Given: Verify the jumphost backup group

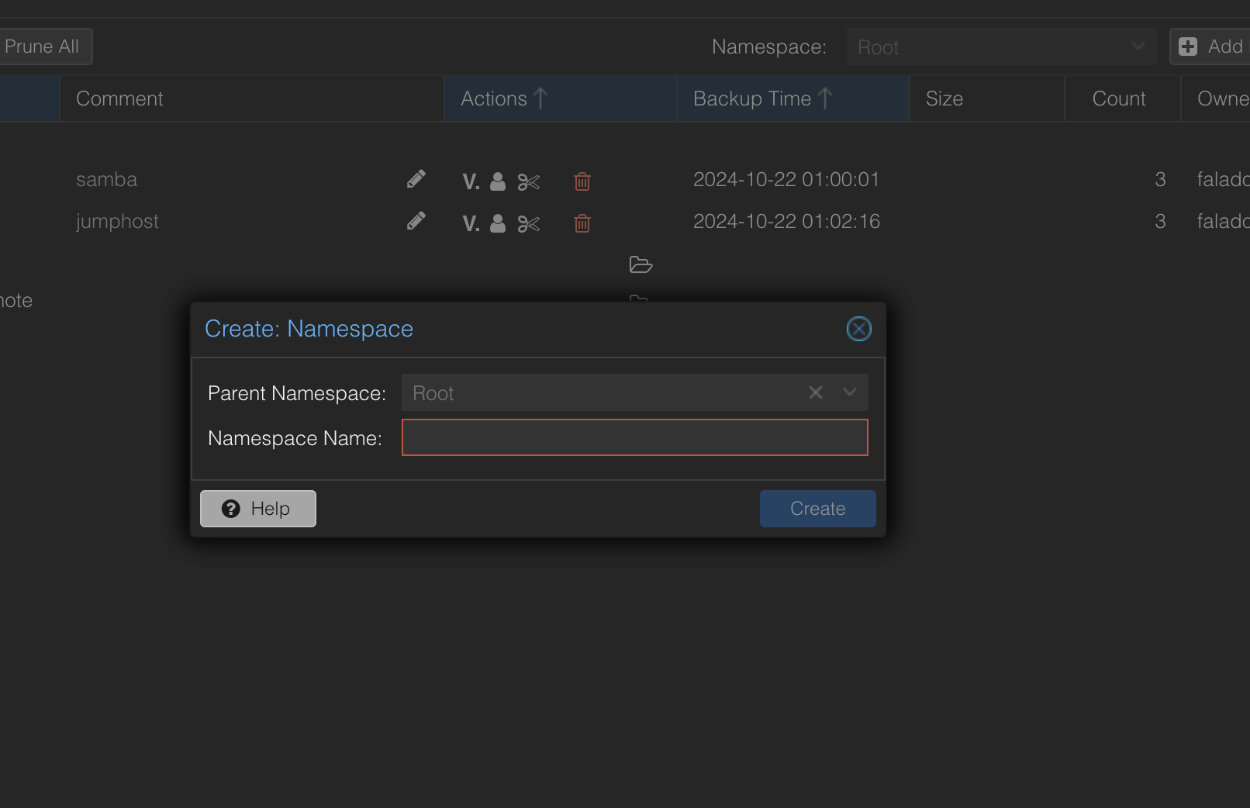Looking at the screenshot, I should coord(471,223).
